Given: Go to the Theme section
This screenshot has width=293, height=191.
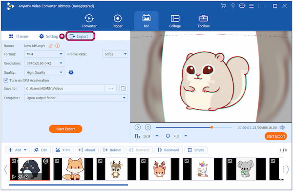Looking at the screenshot, I should pos(19,36).
